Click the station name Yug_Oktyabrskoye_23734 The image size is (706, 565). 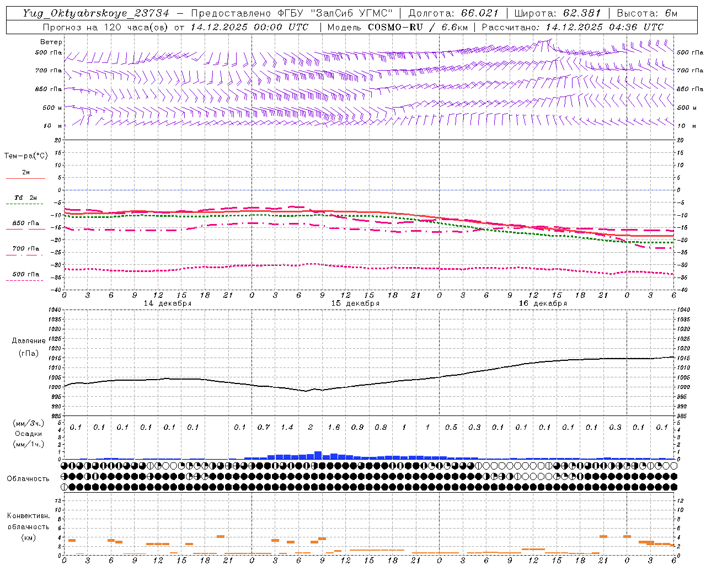click(x=96, y=13)
